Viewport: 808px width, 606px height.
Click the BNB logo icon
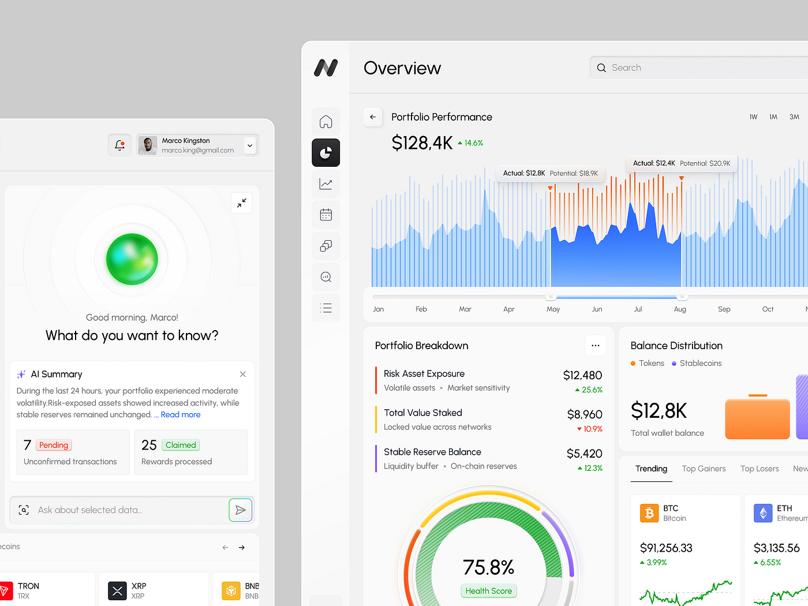tap(231, 591)
